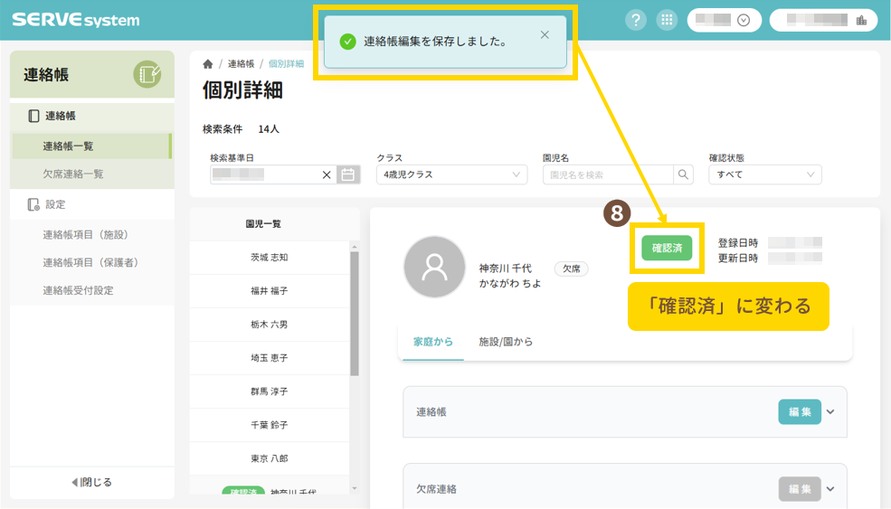Screen dimensions: 891x509
Task: Go to home via breadcrumb house icon
Action: [x=208, y=64]
